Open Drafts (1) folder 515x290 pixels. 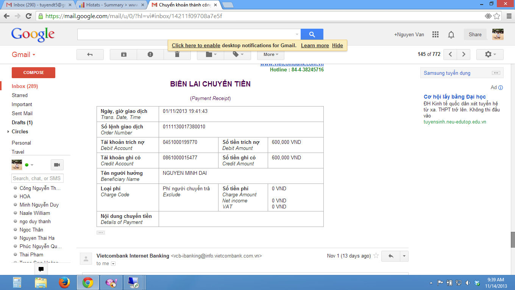click(x=22, y=122)
